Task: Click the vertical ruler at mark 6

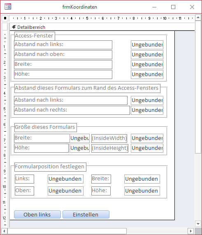Action: tap(5, 124)
